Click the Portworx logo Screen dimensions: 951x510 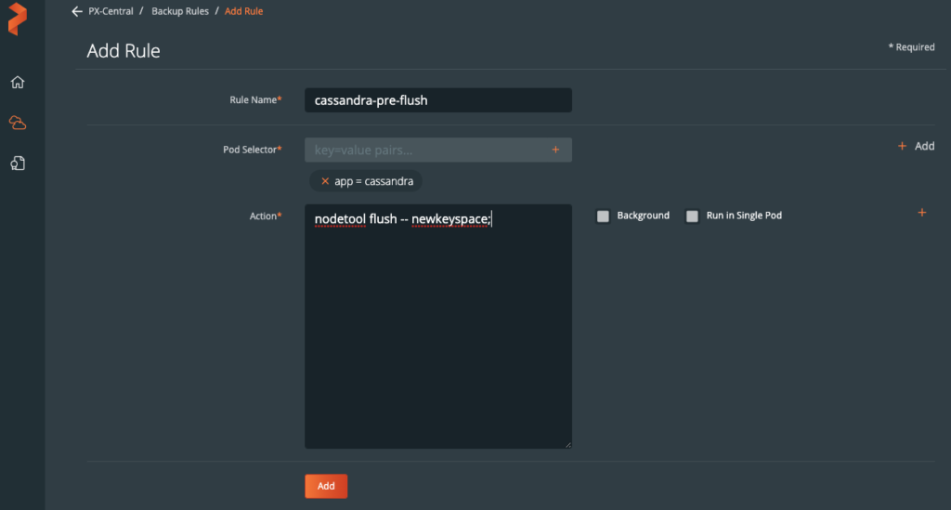18,20
